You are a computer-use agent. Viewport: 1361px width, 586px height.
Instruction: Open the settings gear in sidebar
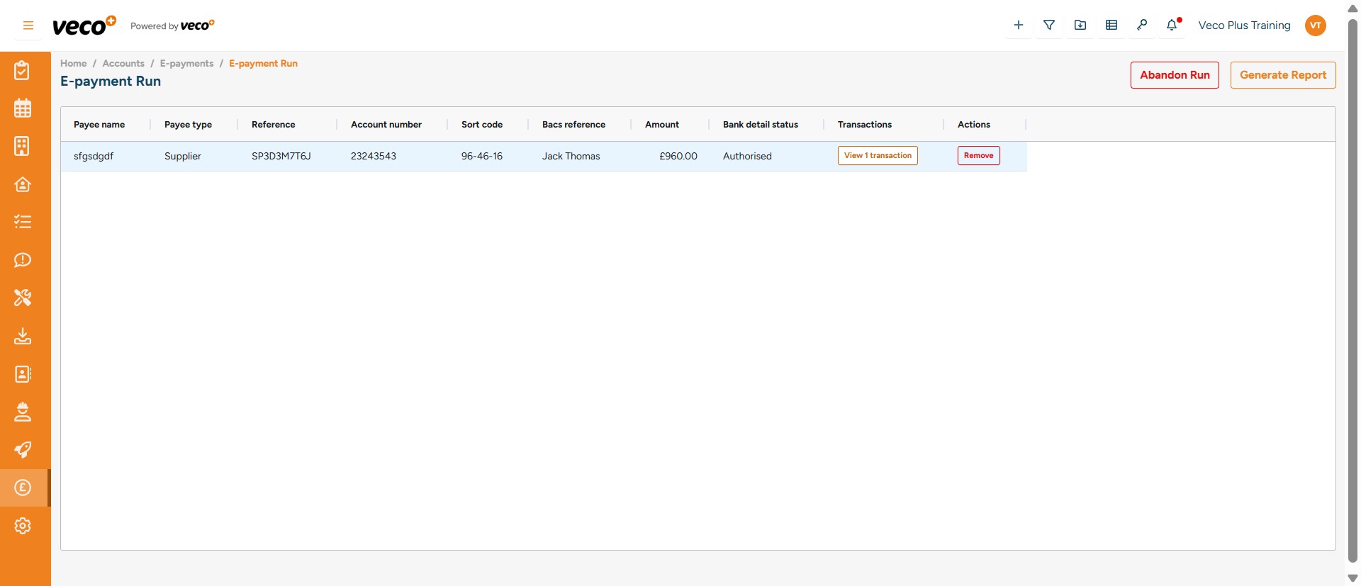[x=23, y=526]
